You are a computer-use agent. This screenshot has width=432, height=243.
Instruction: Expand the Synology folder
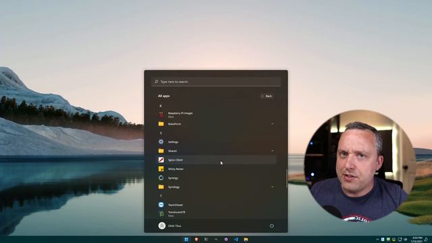pyautogui.click(x=216, y=187)
